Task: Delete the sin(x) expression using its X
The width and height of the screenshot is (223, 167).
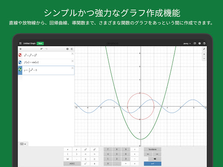Action: point(72,61)
